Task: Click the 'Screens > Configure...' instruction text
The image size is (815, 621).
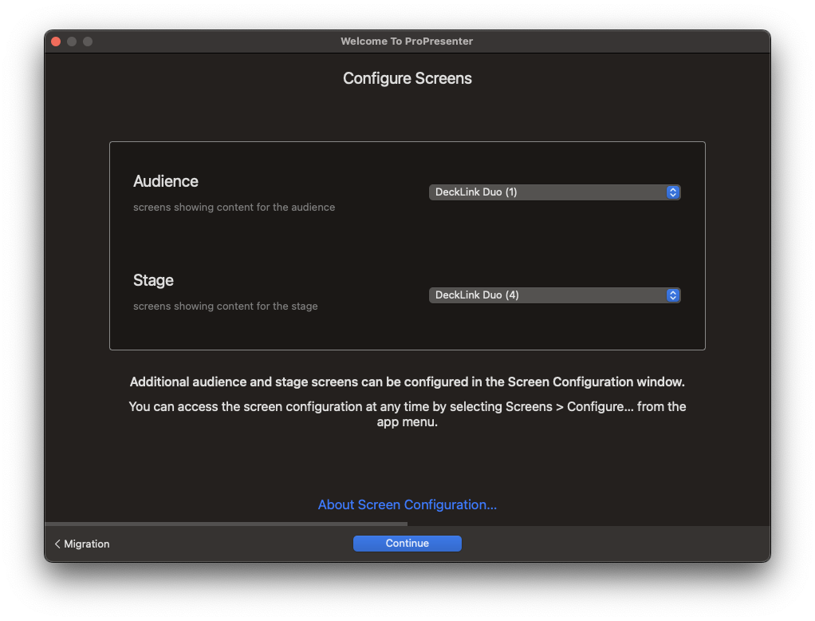Action: click(407, 414)
